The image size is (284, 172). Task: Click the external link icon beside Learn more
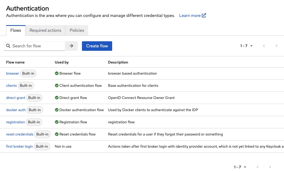204,16
